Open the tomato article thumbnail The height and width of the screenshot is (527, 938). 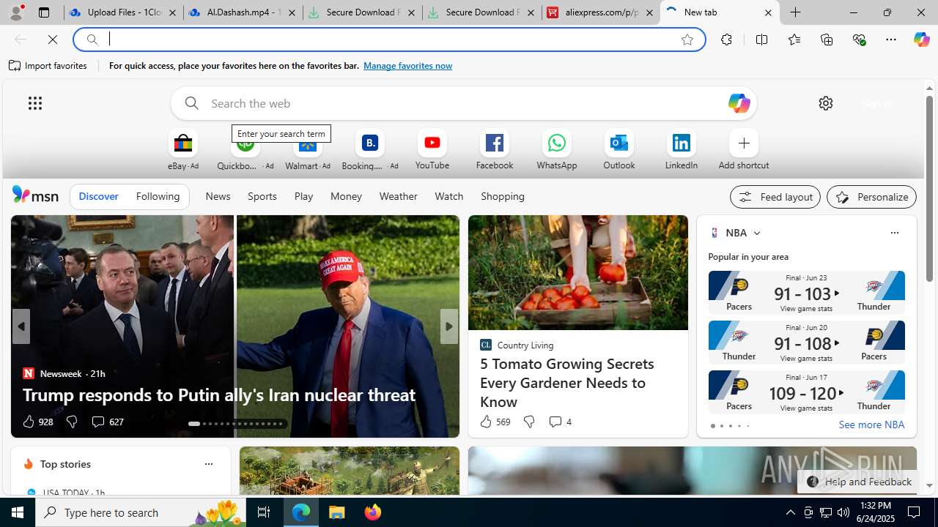578,272
